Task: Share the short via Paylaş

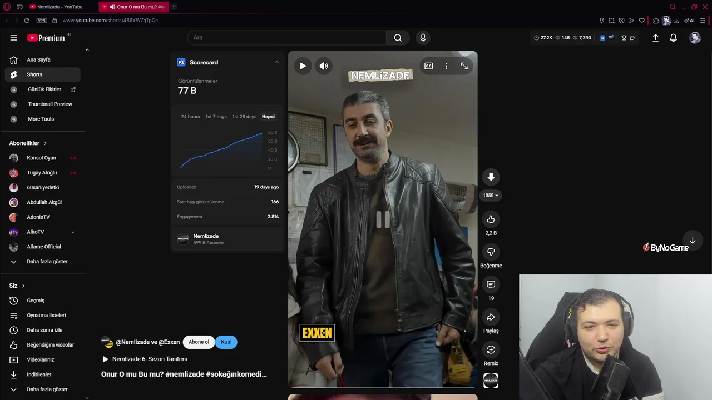Action: click(491, 317)
